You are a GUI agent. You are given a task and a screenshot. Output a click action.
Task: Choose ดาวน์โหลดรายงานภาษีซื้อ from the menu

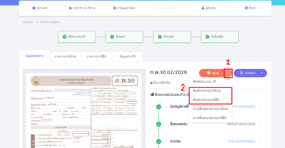click(210, 118)
